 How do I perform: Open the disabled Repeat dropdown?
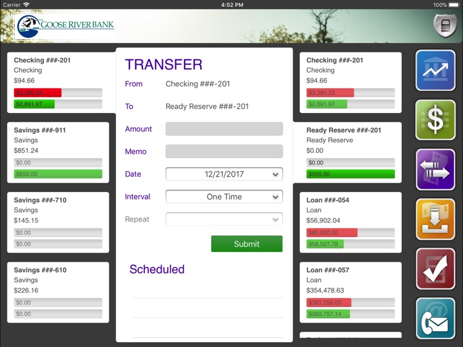pyautogui.click(x=224, y=219)
